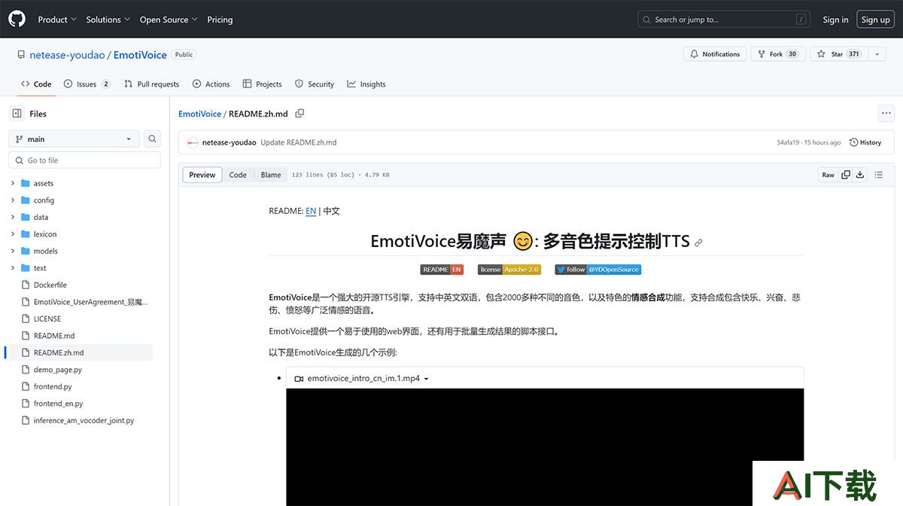Collapse the file tree side panel
This screenshot has width=903, height=506.
tap(17, 114)
